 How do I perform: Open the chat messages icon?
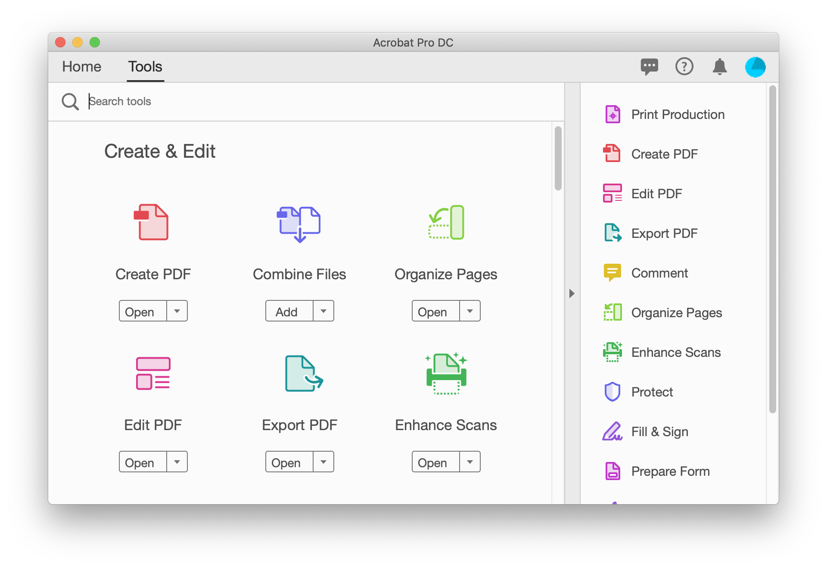click(x=649, y=67)
